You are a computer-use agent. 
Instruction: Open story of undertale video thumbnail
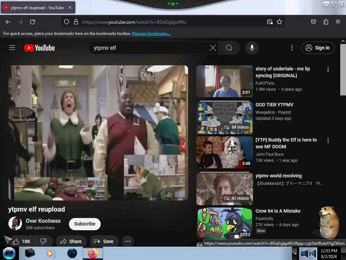point(225,81)
